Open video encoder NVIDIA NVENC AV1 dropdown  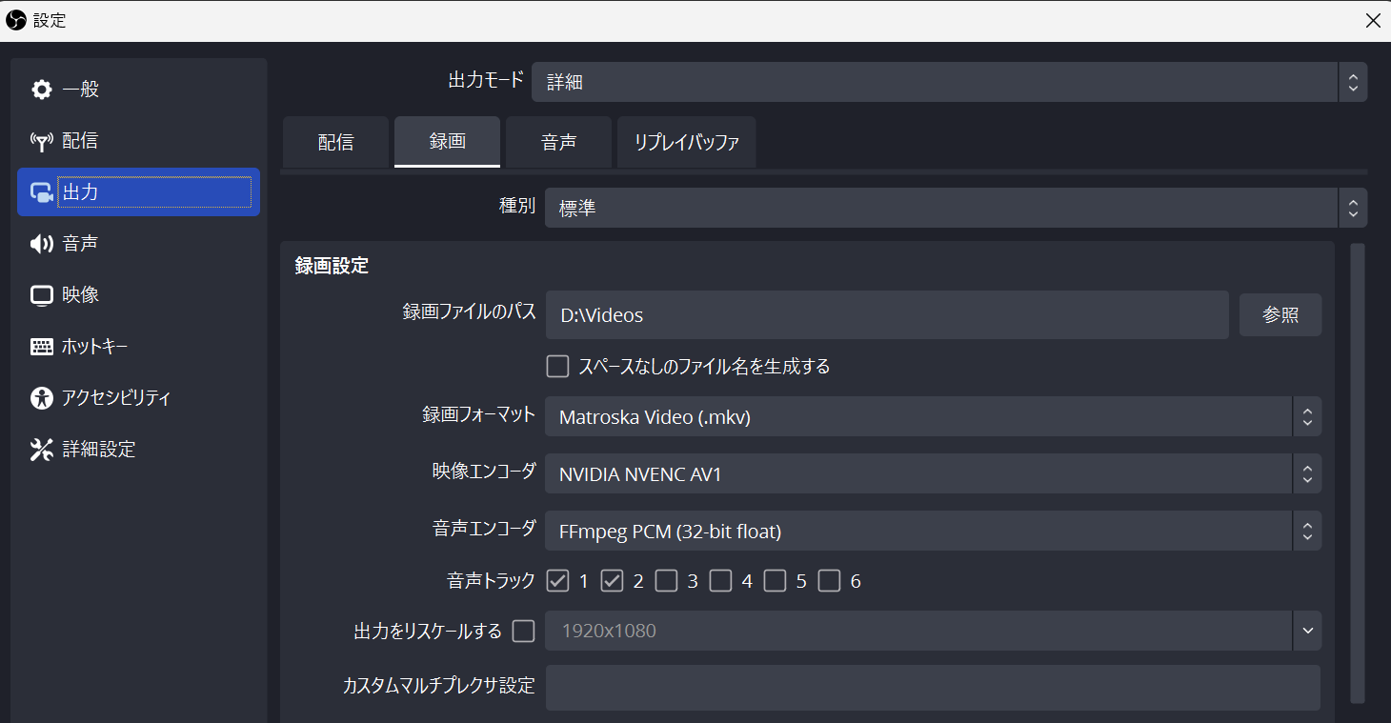coord(932,474)
